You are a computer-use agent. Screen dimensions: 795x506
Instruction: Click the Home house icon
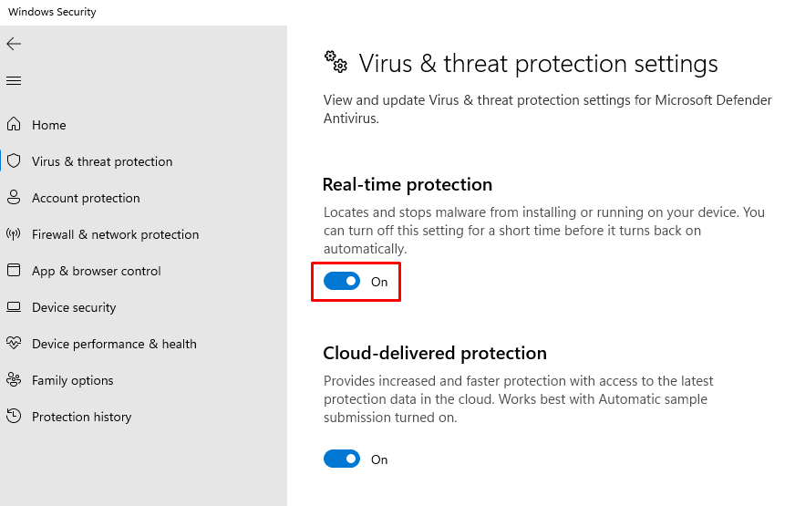coord(14,125)
